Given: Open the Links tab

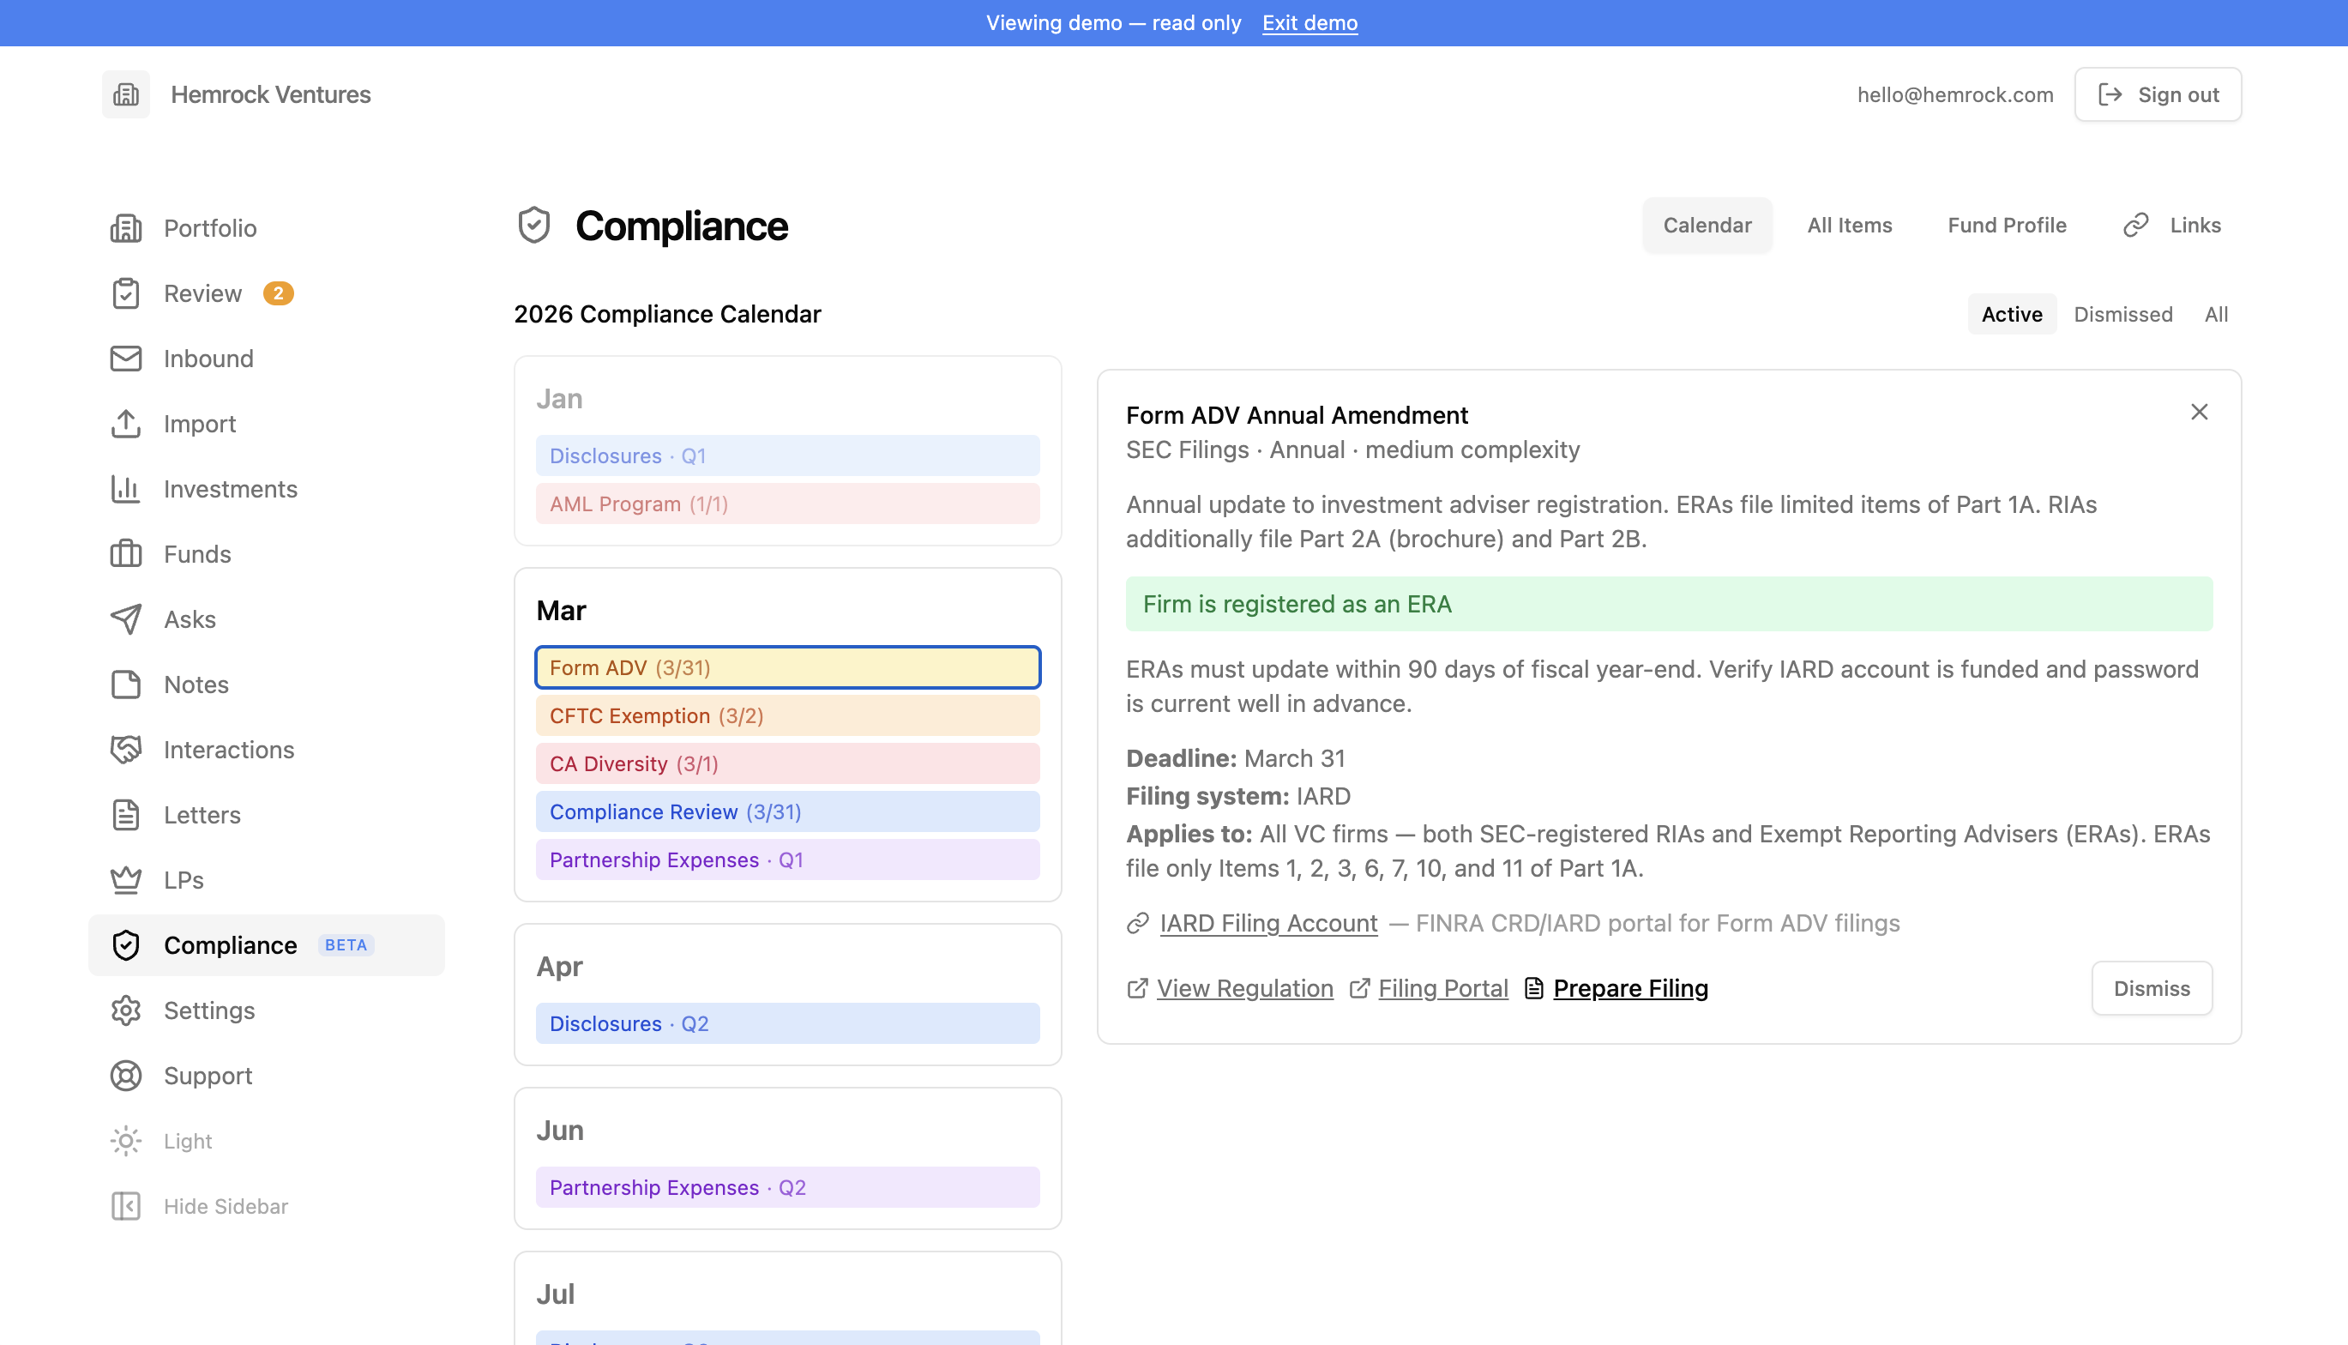Looking at the screenshot, I should 2170,226.
